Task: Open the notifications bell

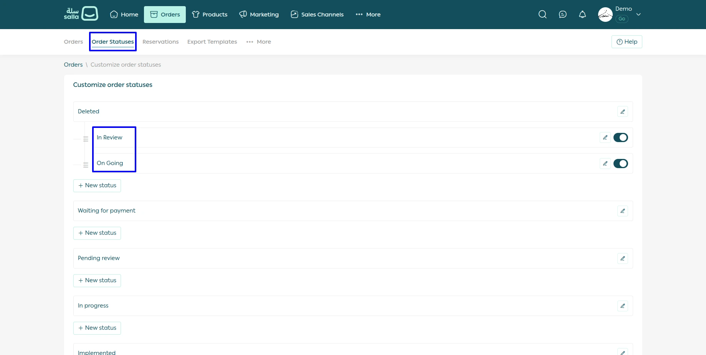Action: pos(582,15)
